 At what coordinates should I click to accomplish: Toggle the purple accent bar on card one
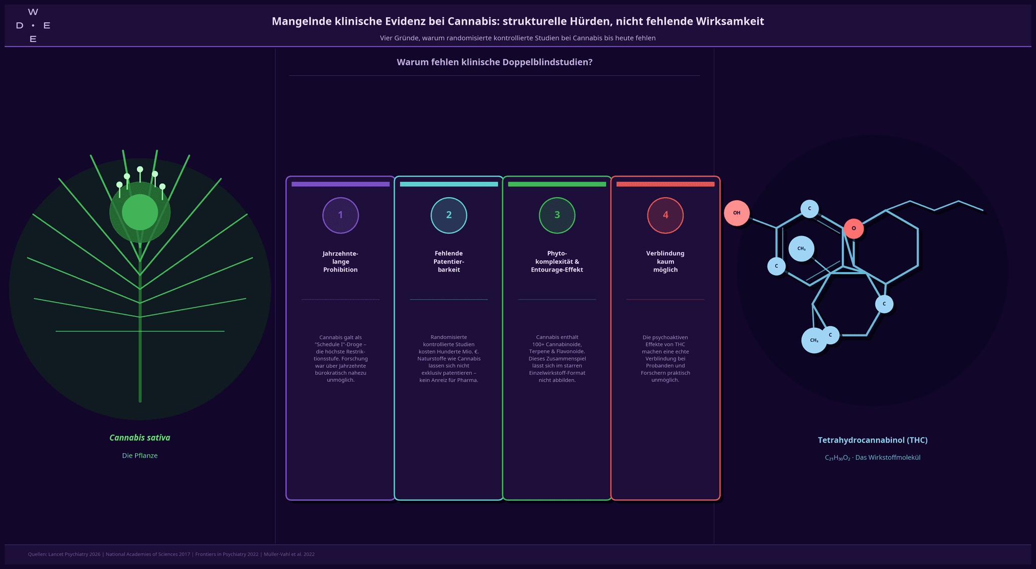340,184
